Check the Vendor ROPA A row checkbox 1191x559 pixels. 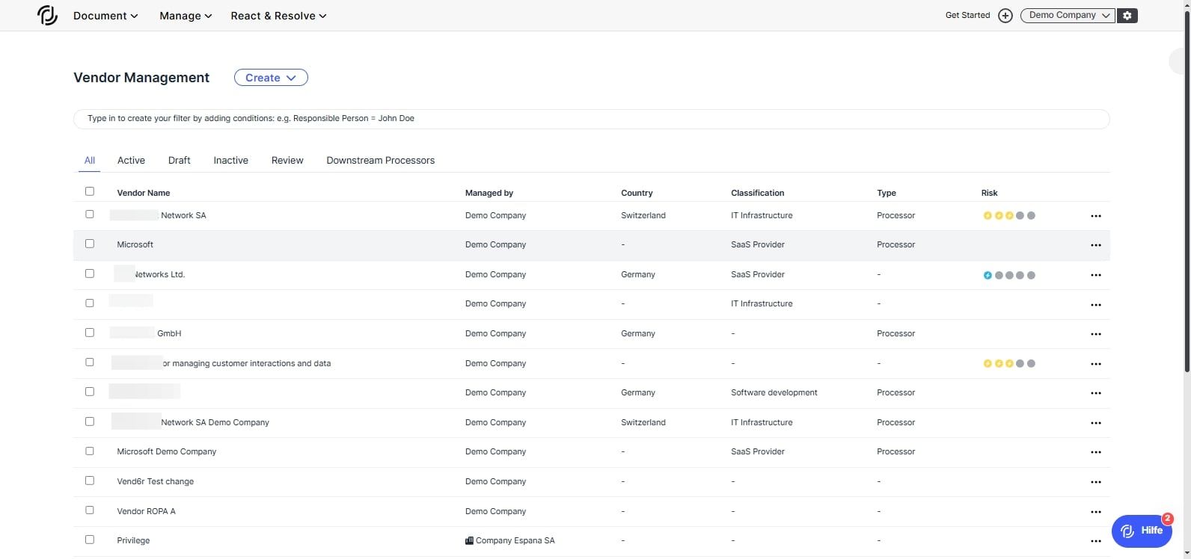[x=90, y=510]
